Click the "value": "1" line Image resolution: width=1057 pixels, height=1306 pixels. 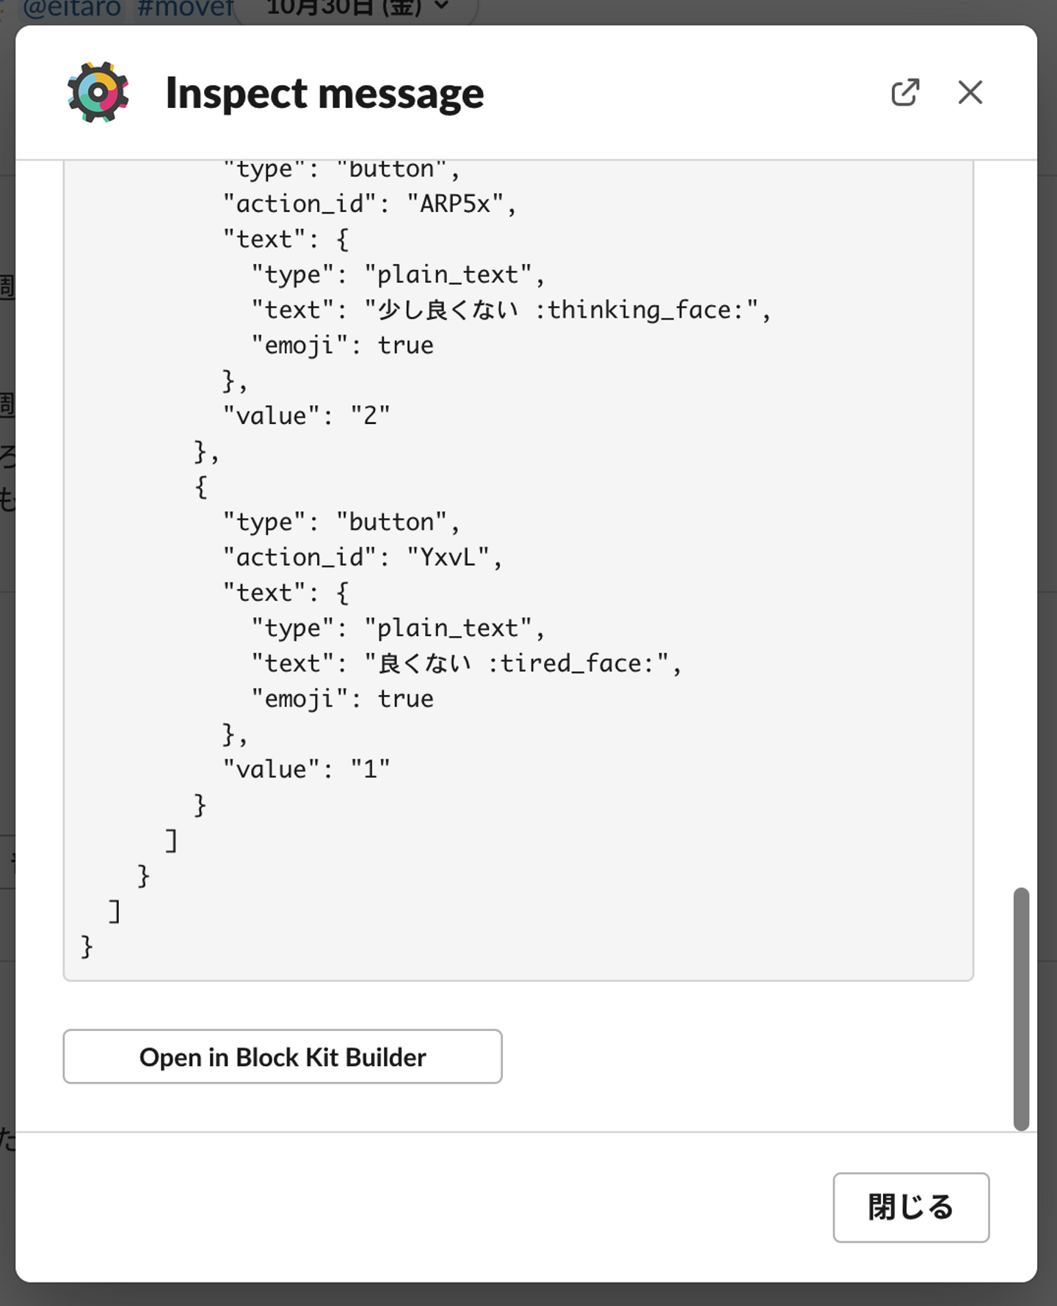coord(306,770)
